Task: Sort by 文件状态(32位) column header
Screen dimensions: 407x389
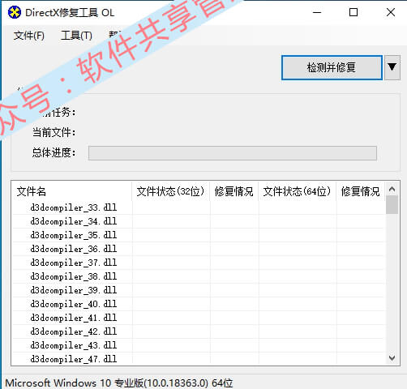Action: pyautogui.click(x=171, y=191)
